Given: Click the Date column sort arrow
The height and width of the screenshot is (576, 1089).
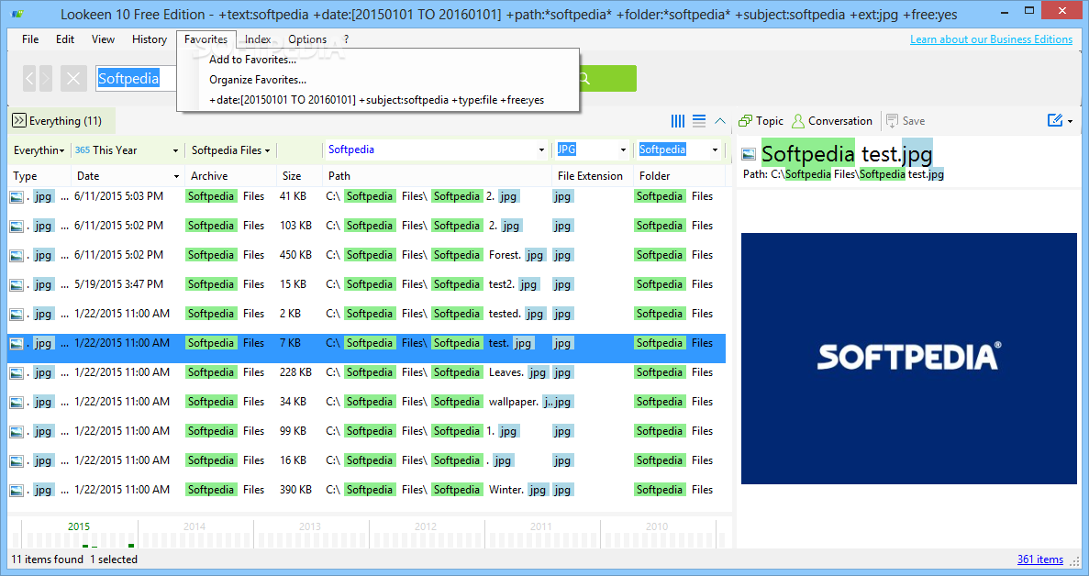Looking at the screenshot, I should (176, 176).
